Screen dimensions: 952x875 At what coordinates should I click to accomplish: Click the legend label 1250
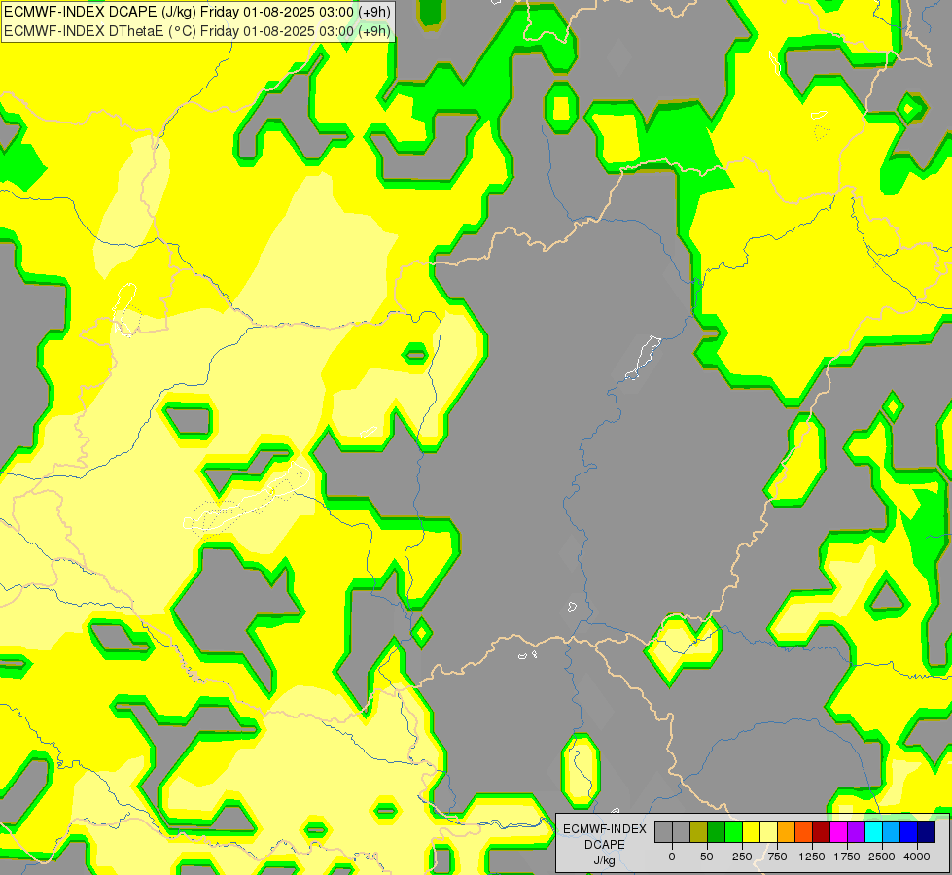[x=812, y=857]
